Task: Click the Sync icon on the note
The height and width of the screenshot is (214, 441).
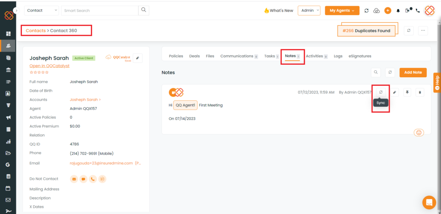Action: [381, 92]
